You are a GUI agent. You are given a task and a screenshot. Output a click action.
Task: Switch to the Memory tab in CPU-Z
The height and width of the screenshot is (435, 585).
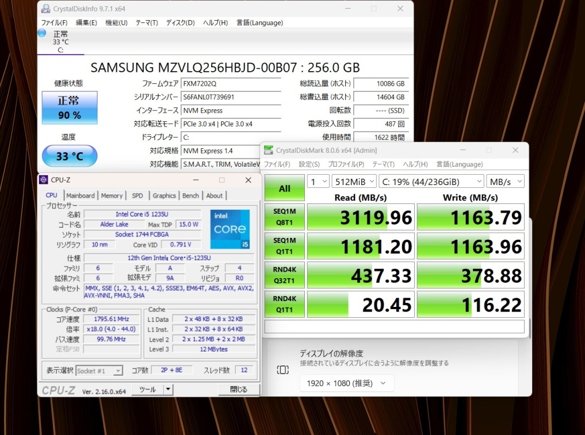(x=112, y=196)
